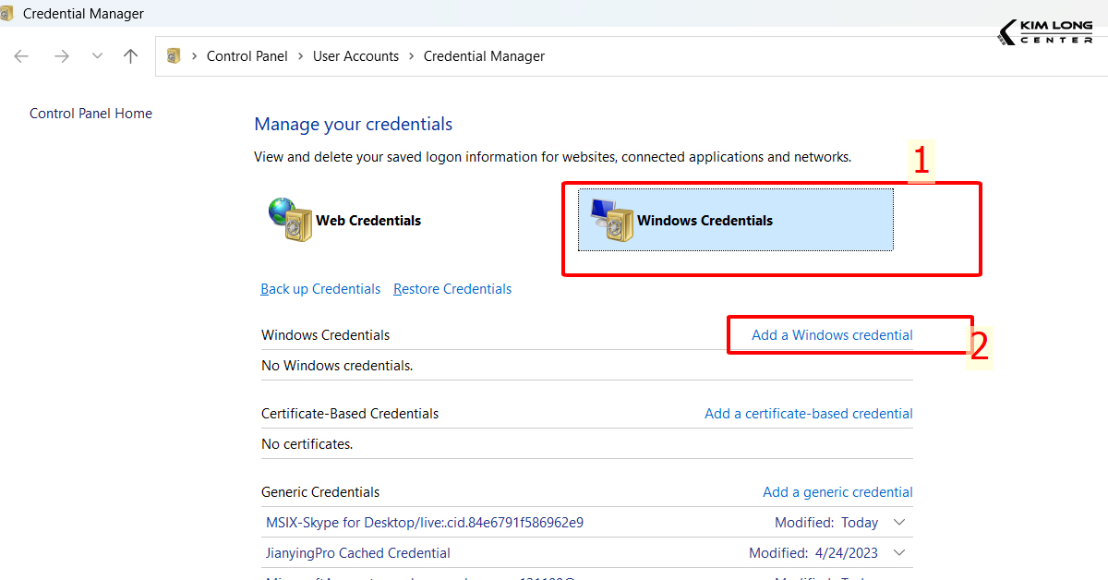Click Back up Credentials

(x=320, y=288)
